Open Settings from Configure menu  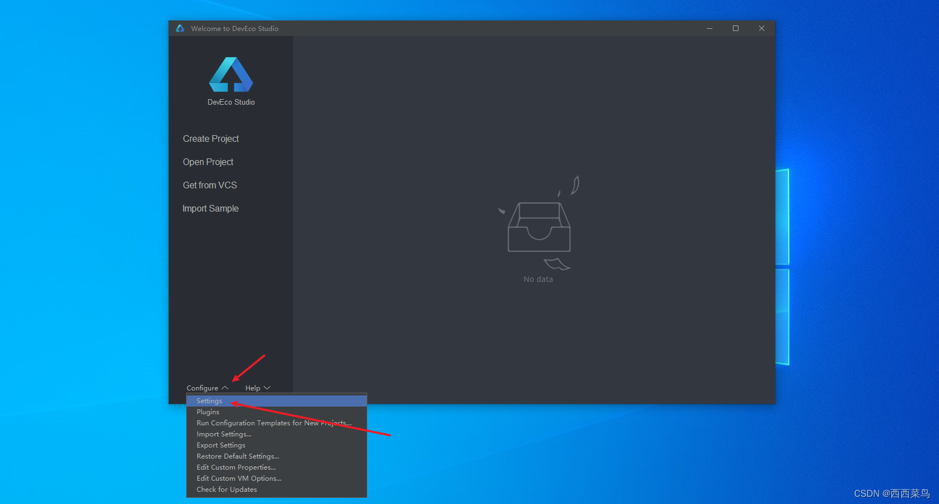coord(276,401)
